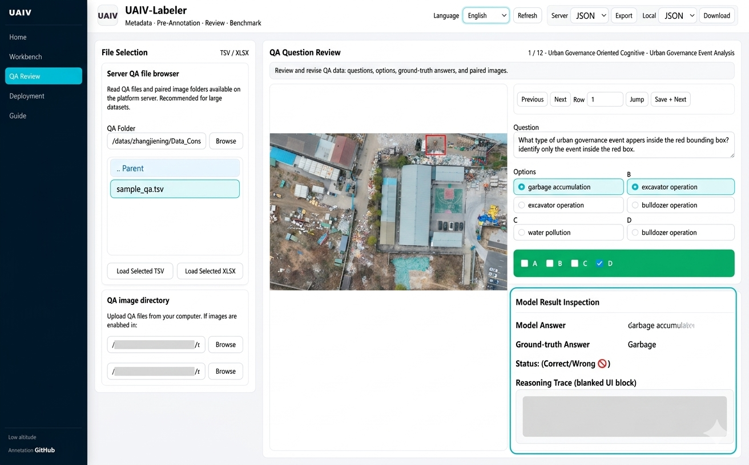Open the Local format JSON dropdown
This screenshot has width=749, height=465.
(x=678, y=15)
